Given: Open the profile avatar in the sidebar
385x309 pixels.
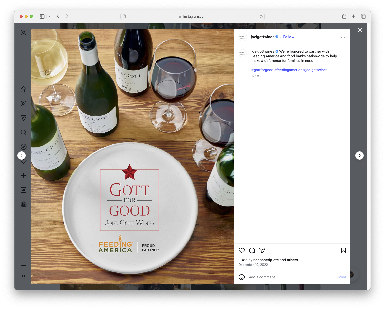Looking at the screenshot, I should tap(24, 204).
